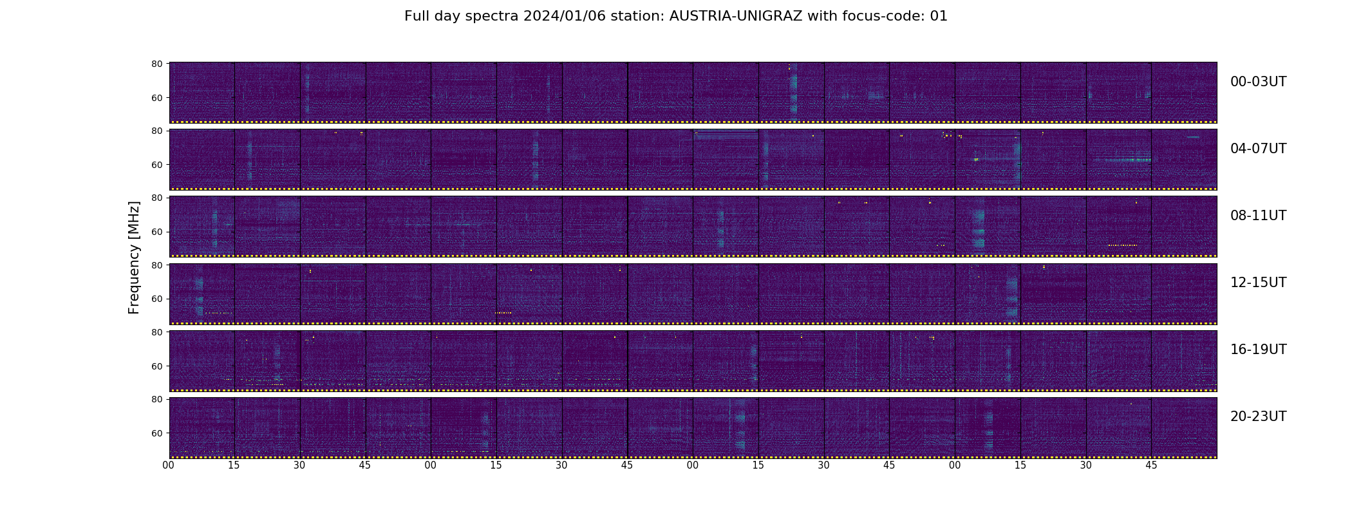This screenshot has width=1352, height=515.
Task: Open the 04-07UT spectrogram strip
Action: (693, 160)
